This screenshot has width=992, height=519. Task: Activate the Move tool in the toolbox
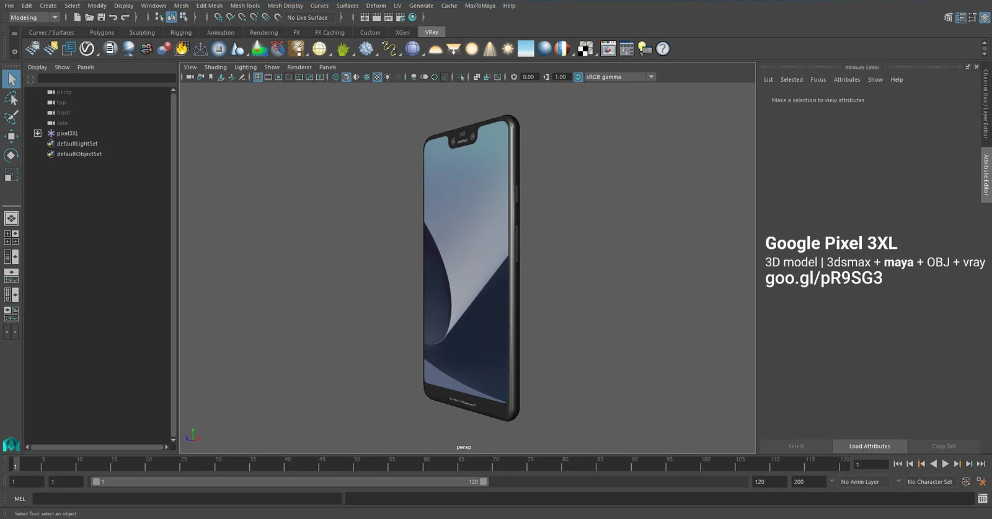(x=11, y=136)
